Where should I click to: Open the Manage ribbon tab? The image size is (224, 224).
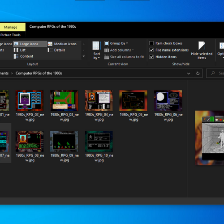tap(11, 27)
